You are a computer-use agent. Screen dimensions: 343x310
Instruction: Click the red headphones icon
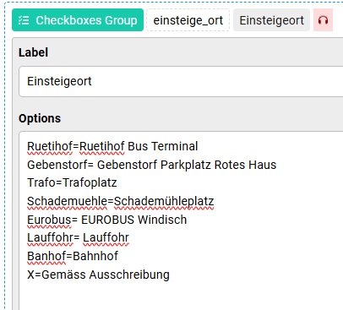(323, 20)
